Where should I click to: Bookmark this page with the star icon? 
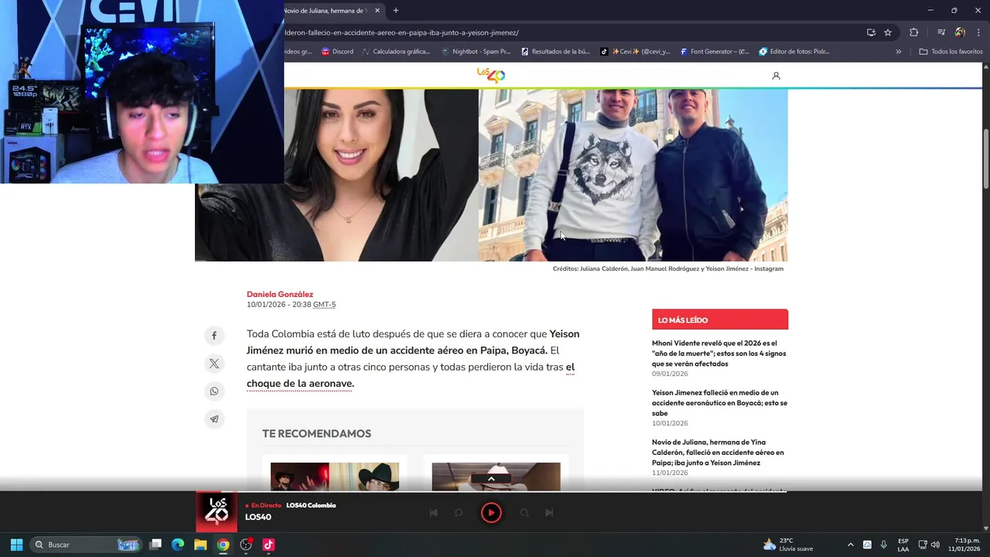pyautogui.click(x=888, y=32)
